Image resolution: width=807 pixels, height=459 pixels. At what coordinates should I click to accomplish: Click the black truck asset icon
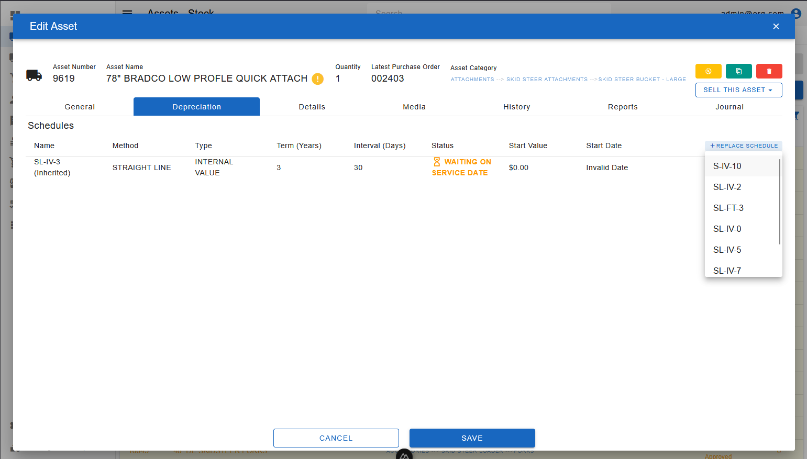point(34,75)
